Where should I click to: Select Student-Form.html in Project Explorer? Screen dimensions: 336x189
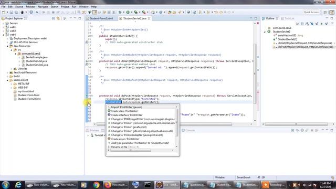[28, 95]
